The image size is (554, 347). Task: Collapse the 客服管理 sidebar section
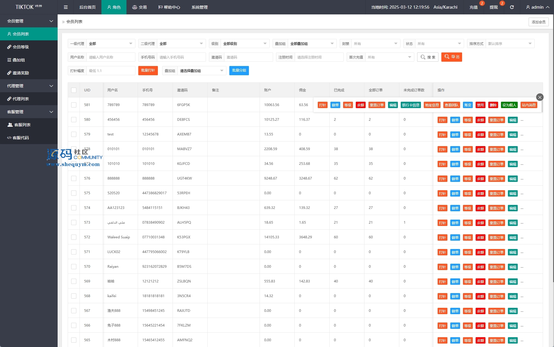[x=29, y=112]
